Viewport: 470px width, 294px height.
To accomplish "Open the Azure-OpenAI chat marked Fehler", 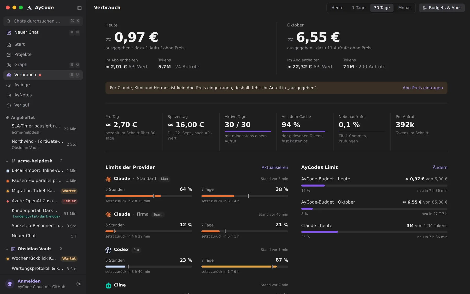I will pos(43,201).
